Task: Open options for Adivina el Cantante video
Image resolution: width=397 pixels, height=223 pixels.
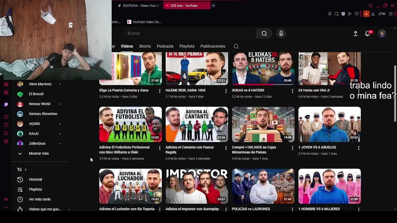Action: point(226,148)
